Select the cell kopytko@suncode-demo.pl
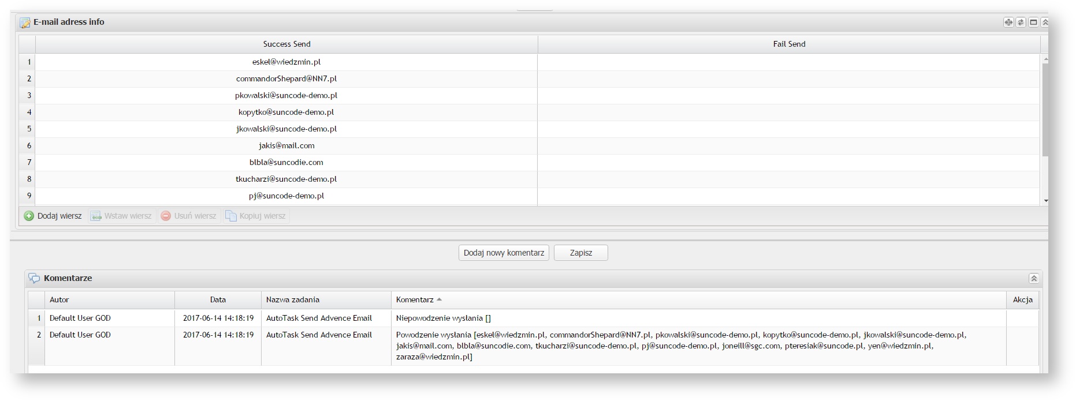This screenshot has height=401, width=1076. 286,112
